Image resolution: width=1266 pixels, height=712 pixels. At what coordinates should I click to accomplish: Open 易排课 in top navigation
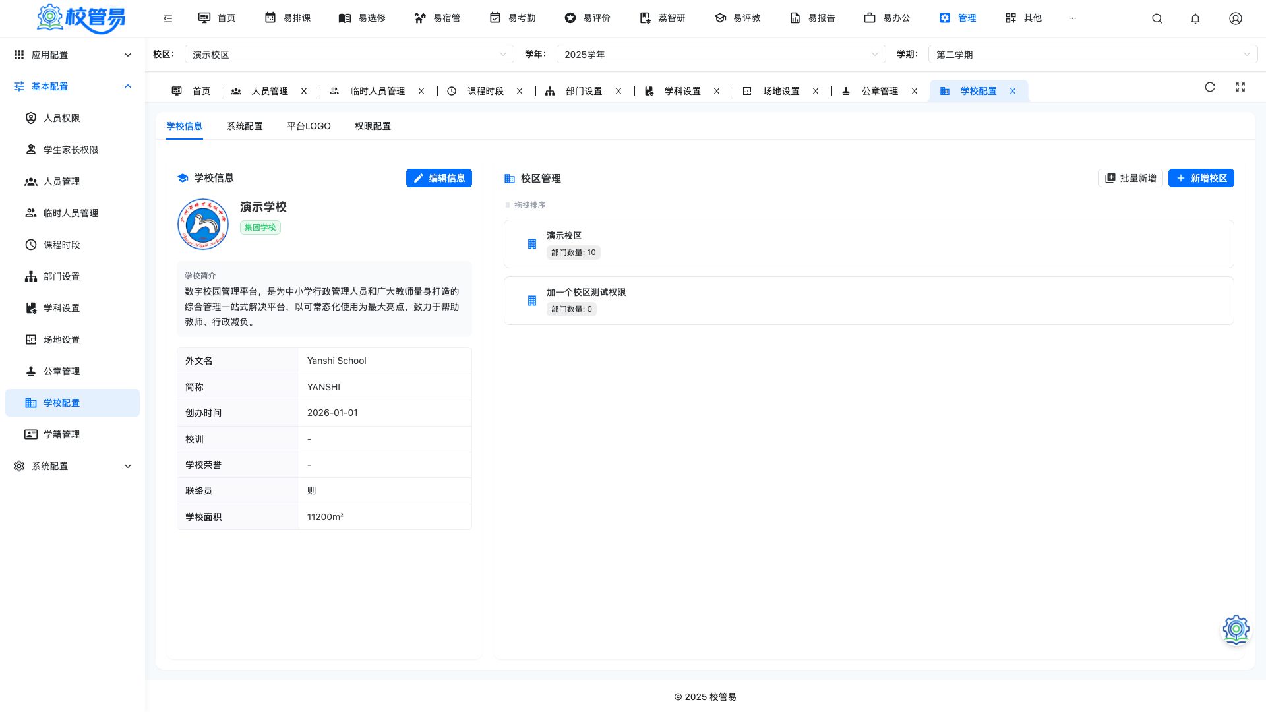(288, 18)
